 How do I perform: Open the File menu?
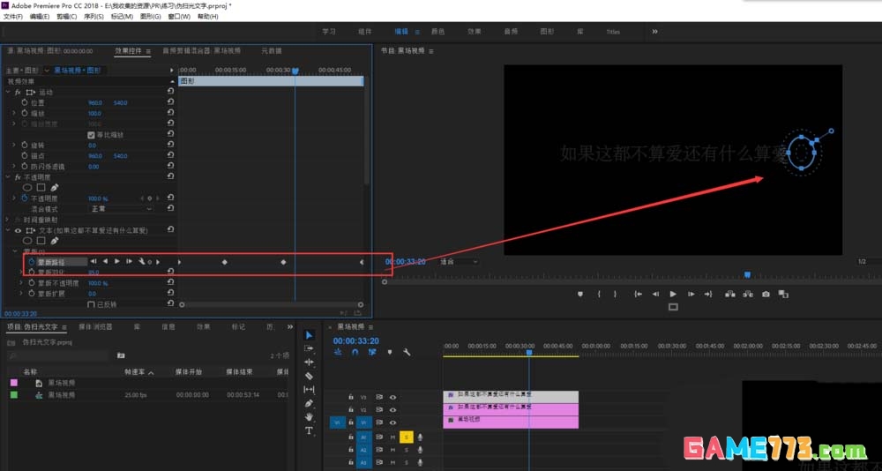[x=12, y=17]
